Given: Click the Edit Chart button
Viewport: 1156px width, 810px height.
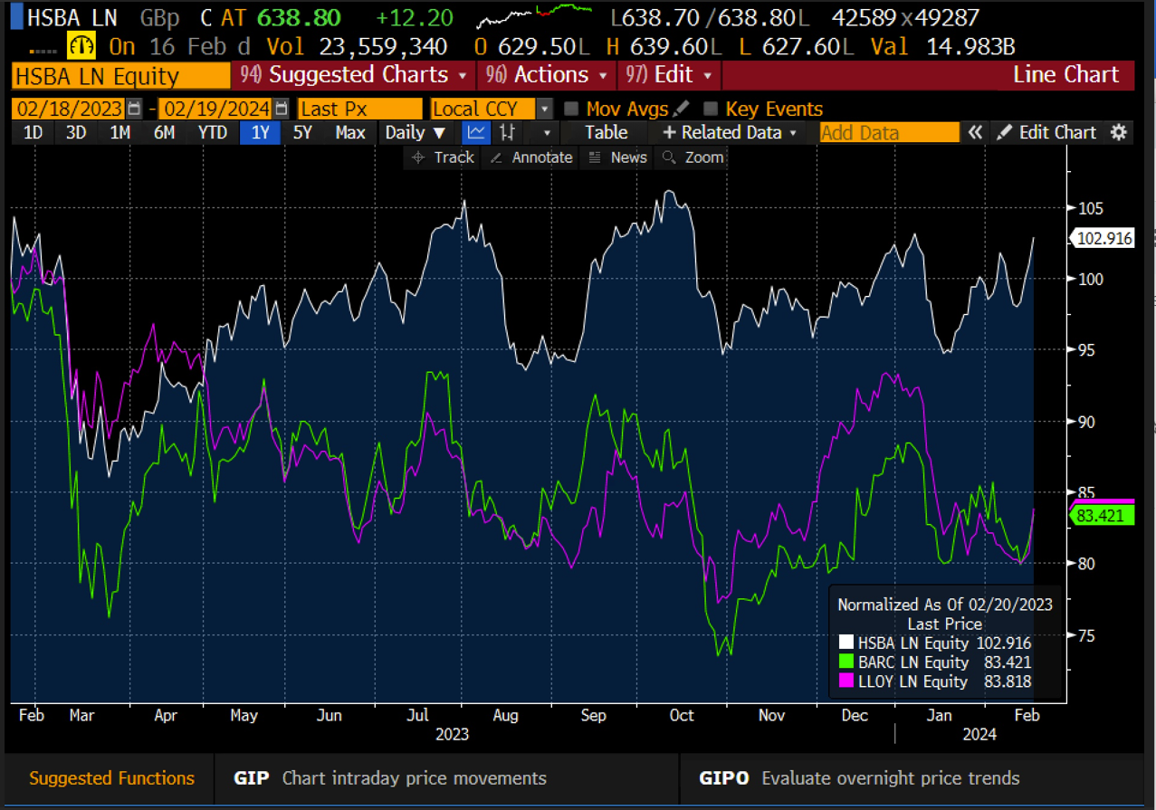Looking at the screenshot, I should pyautogui.click(x=1047, y=133).
